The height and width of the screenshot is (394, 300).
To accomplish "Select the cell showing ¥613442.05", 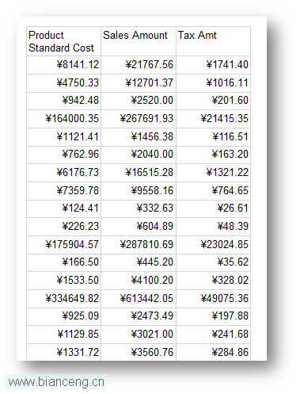I will [x=139, y=299].
